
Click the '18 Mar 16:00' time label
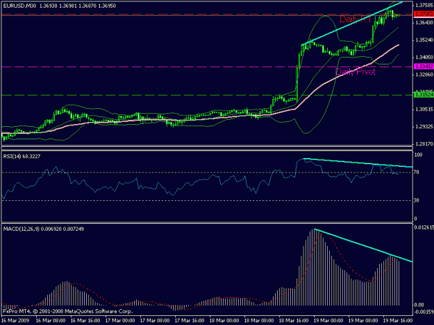point(294,321)
